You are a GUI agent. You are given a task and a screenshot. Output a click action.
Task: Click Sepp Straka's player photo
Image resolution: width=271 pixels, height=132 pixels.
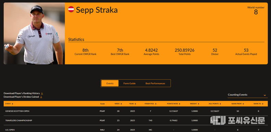coord(34,33)
